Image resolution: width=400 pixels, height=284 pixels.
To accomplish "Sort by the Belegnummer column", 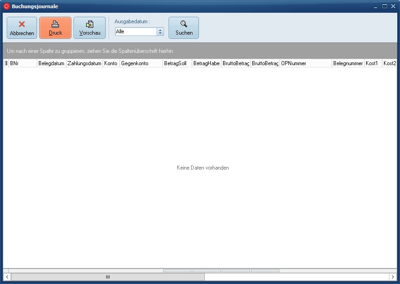I will pyautogui.click(x=347, y=63).
